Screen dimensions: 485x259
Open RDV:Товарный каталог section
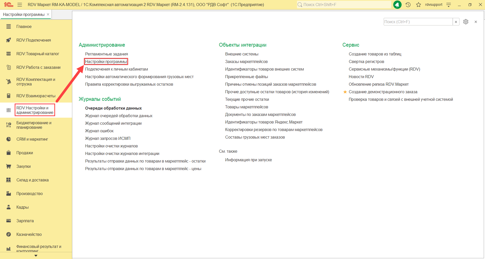click(x=38, y=54)
